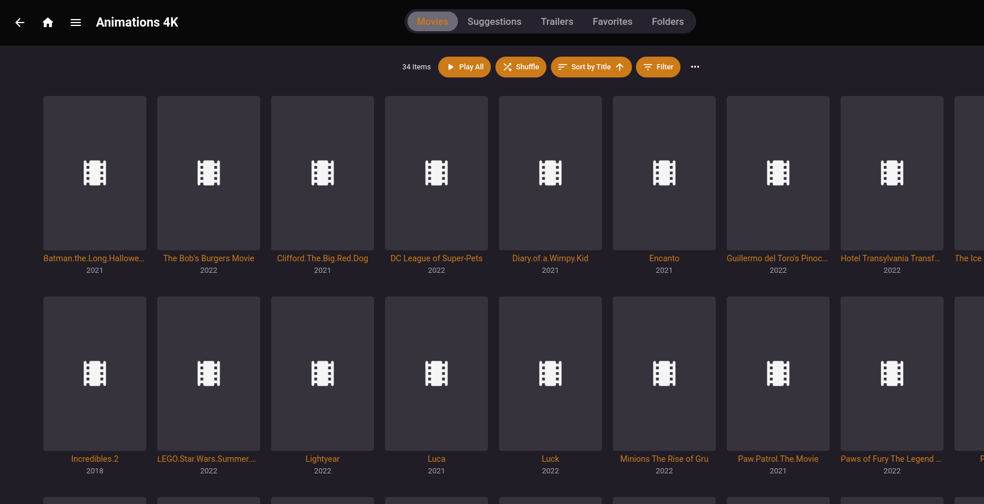Click the partially visible The Ice title
The width and height of the screenshot is (984, 504).
click(969, 258)
